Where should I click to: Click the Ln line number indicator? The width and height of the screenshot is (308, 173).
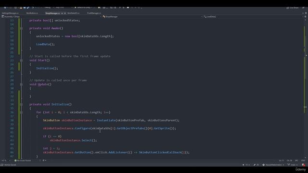(x=282, y=161)
